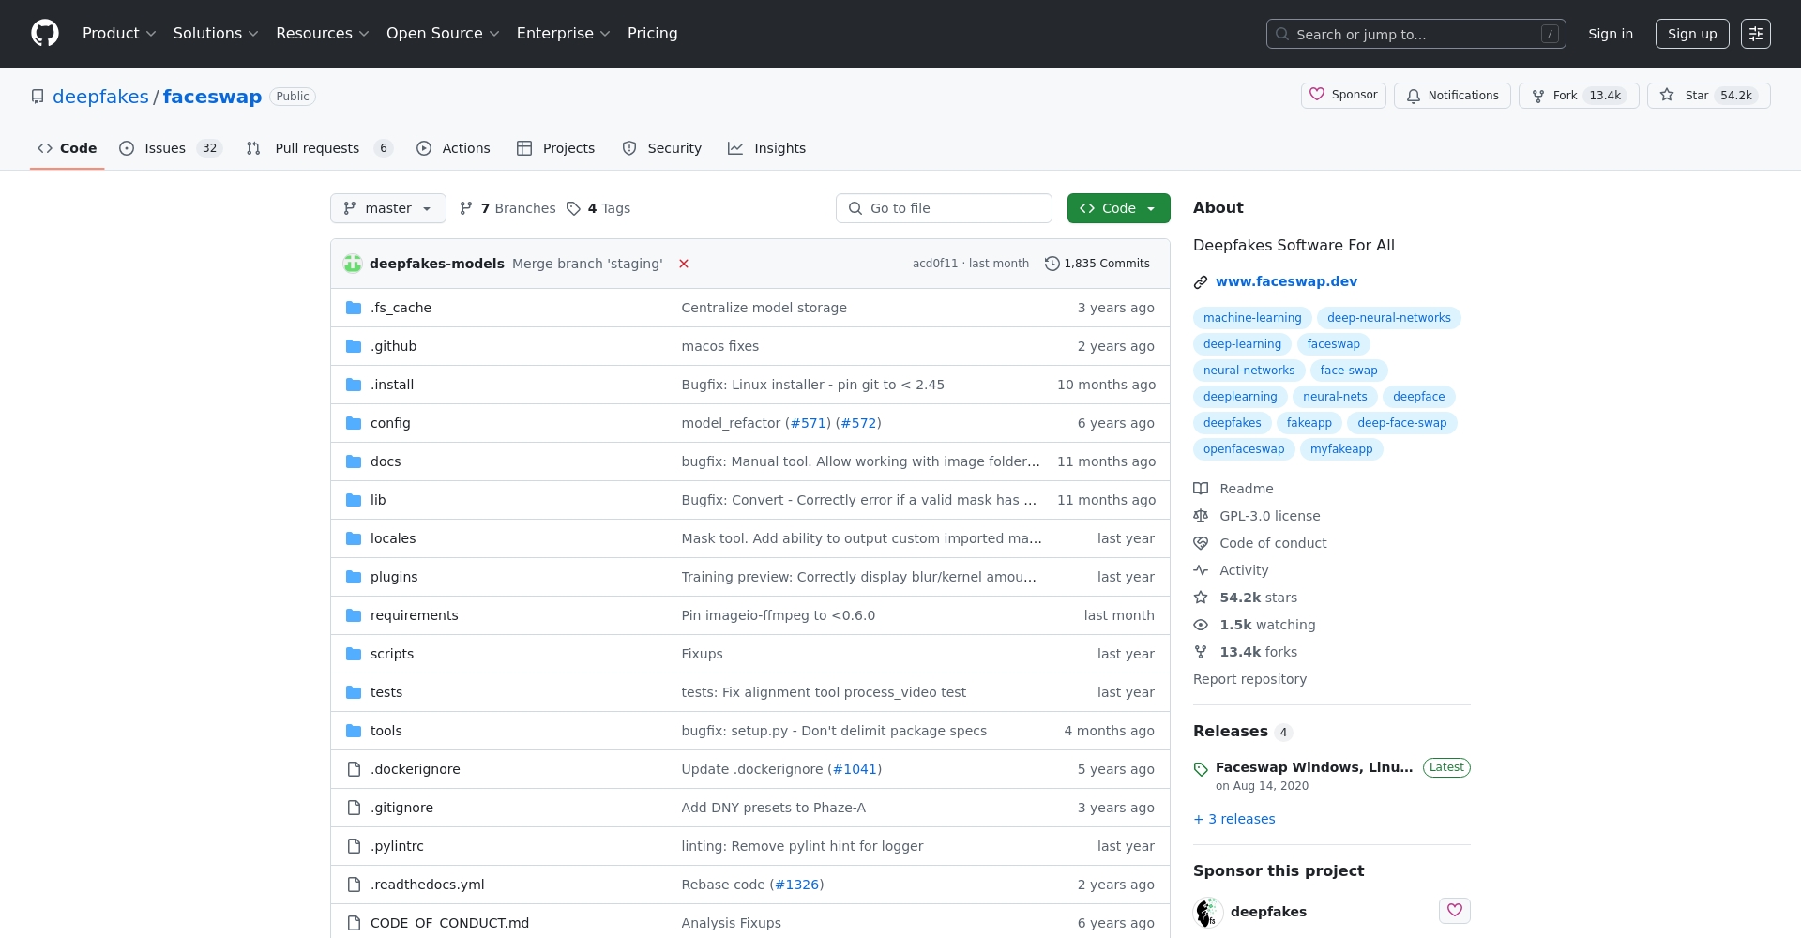Visit www.faceswap.dev website
Image resolution: width=1801 pixels, height=938 pixels.
1286,281
